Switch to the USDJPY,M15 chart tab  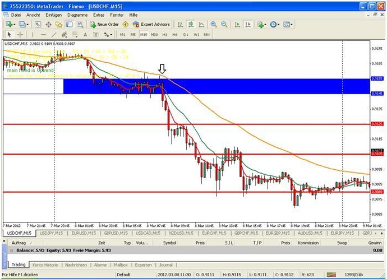click(x=52, y=233)
